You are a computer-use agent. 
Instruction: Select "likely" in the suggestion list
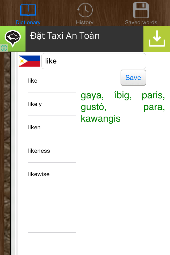pos(52,104)
